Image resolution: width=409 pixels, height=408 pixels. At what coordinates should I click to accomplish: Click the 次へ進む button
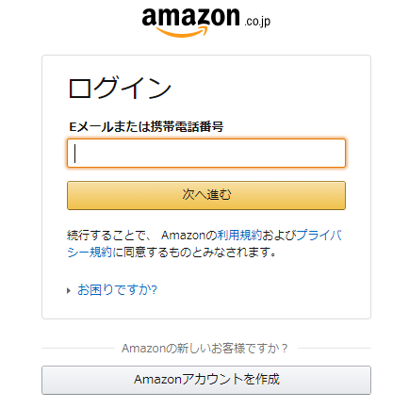[206, 195]
